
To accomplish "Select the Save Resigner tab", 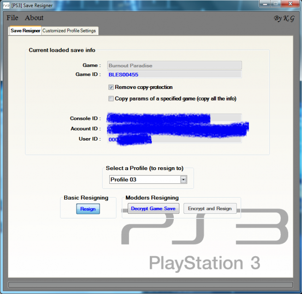I will click(x=25, y=30).
